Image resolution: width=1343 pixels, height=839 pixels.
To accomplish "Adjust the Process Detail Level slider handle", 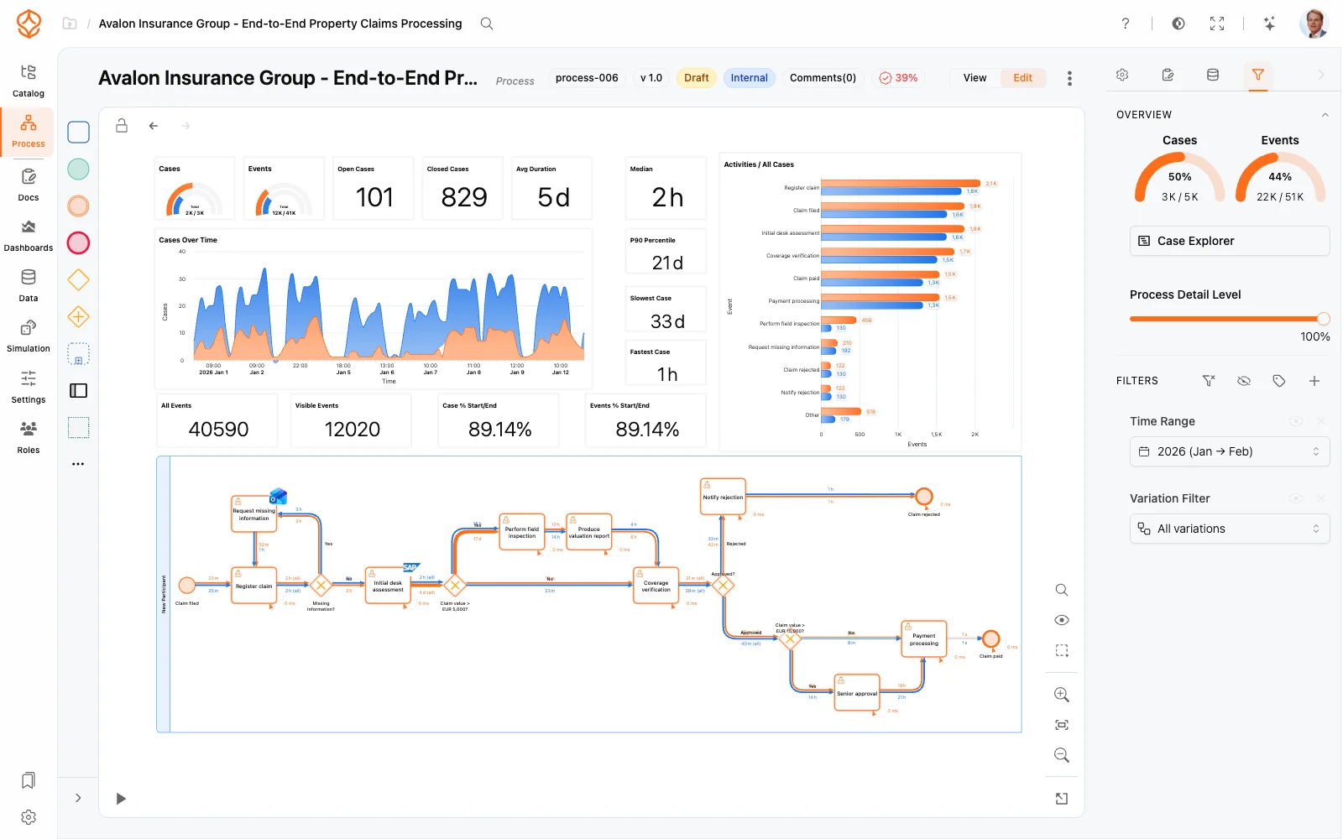I will pyautogui.click(x=1324, y=319).
